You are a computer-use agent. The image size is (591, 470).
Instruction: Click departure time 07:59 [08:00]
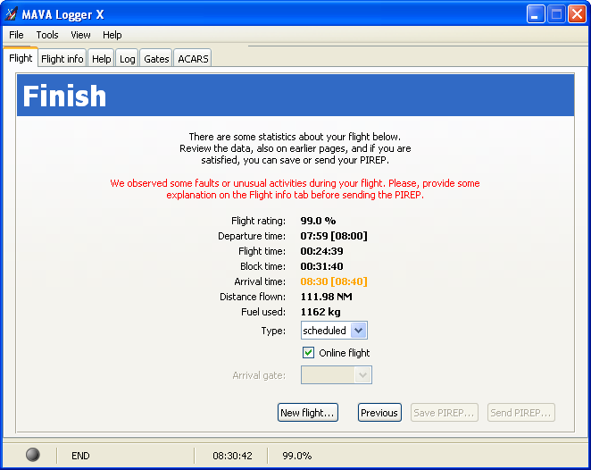pyautogui.click(x=334, y=236)
